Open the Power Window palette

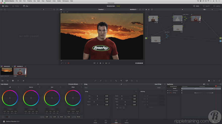click(106, 81)
